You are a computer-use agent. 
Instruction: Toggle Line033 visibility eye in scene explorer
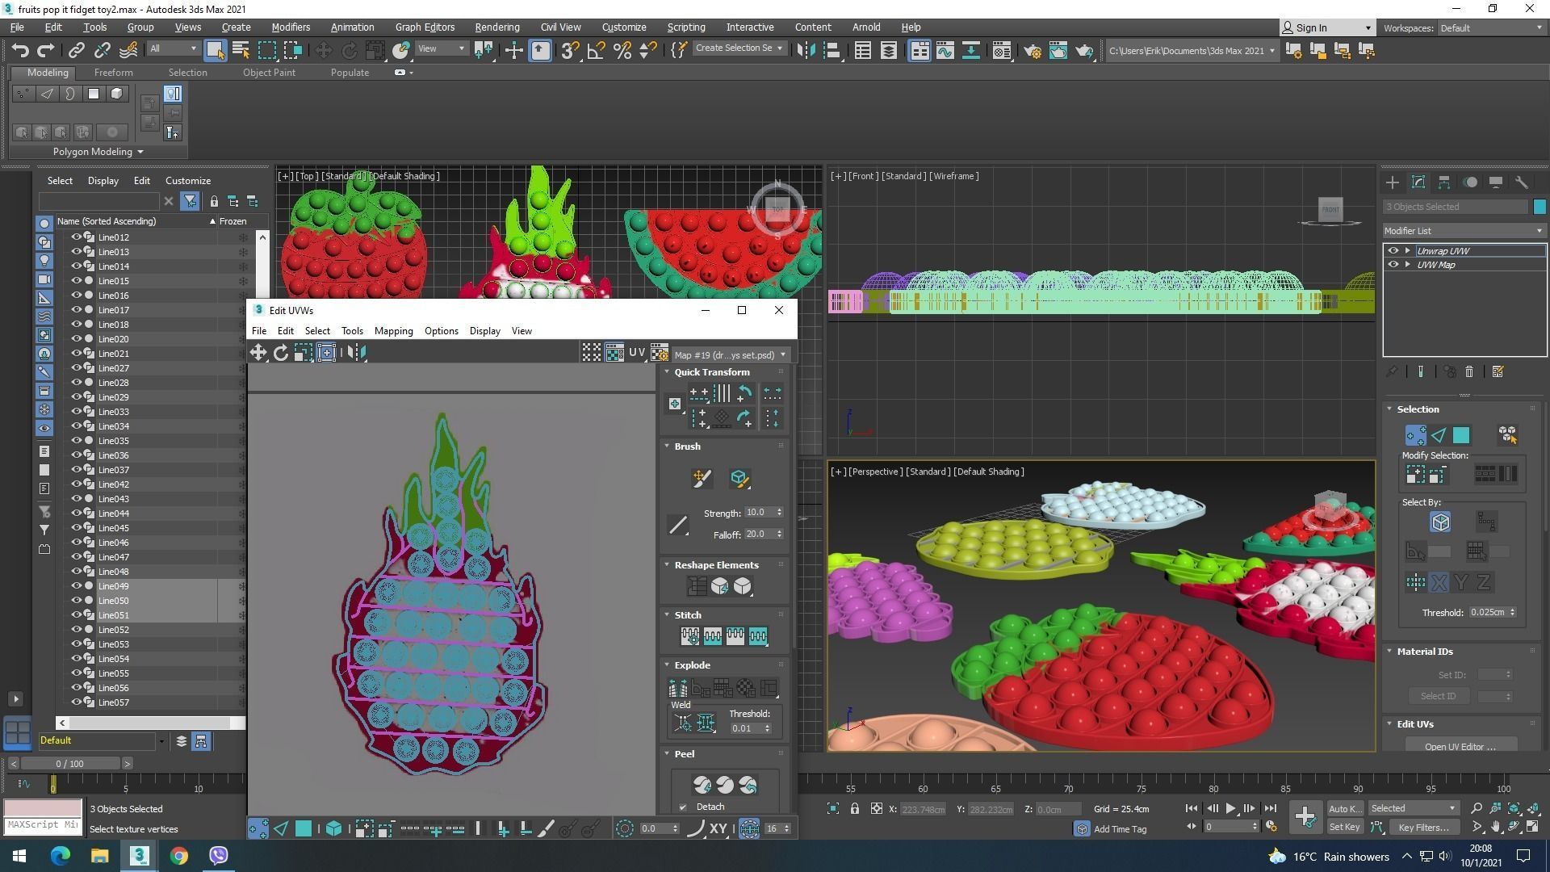point(76,412)
